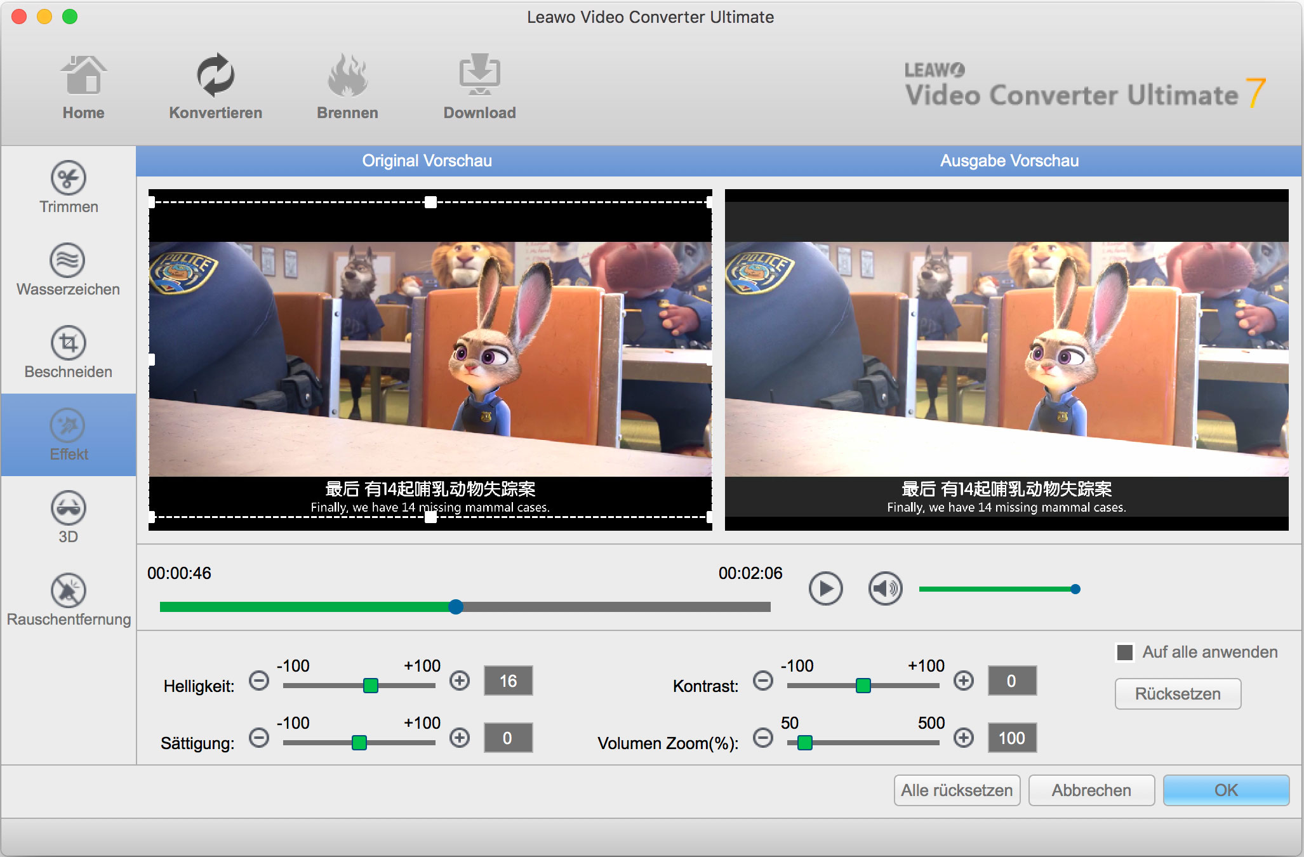This screenshot has width=1304, height=857.
Task: Click the bottom-center crop handle
Action: click(430, 517)
